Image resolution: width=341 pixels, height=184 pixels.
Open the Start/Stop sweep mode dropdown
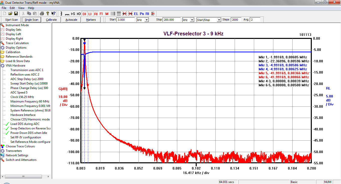tap(219, 20)
